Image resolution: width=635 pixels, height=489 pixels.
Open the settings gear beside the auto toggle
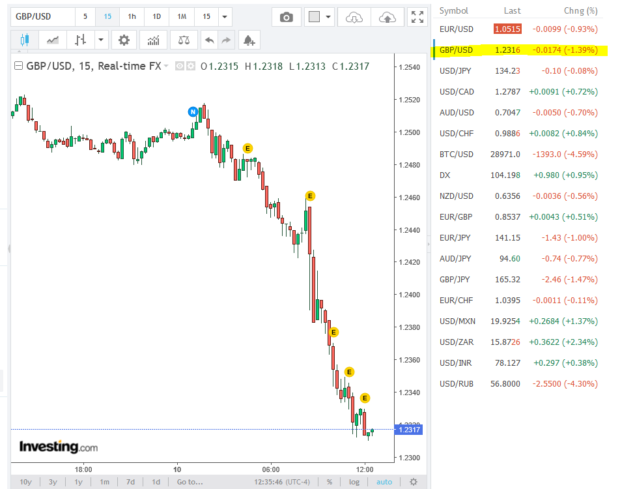click(414, 482)
